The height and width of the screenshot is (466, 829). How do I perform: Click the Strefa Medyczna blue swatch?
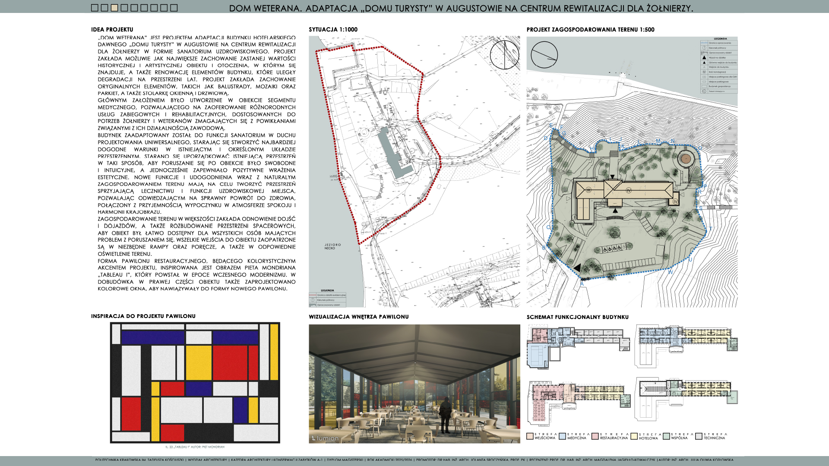coord(562,436)
